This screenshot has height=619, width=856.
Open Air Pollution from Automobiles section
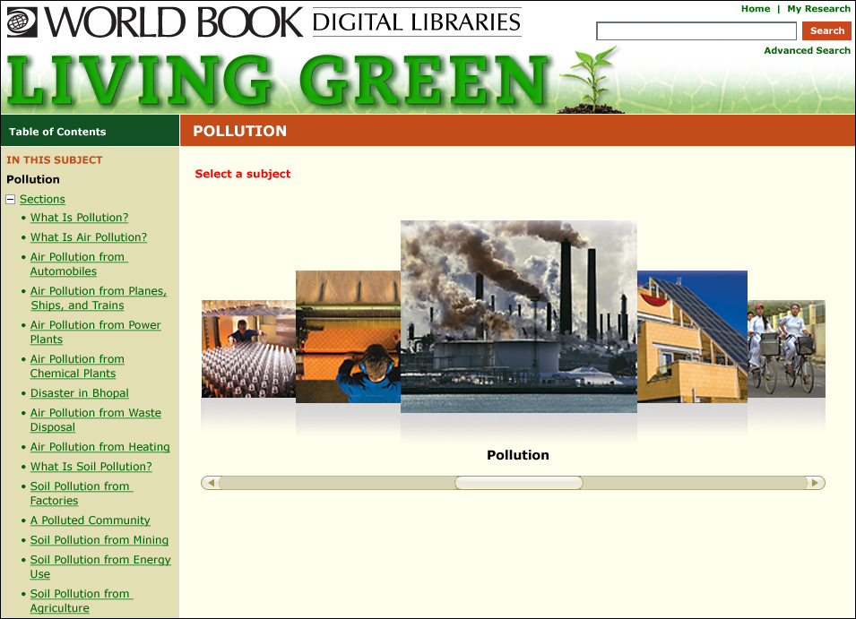click(x=79, y=264)
